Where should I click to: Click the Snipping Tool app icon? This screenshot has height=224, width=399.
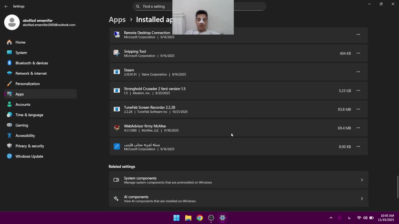click(117, 53)
